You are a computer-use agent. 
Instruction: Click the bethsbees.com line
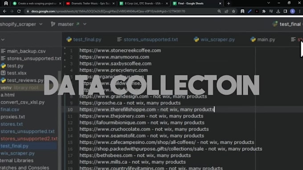point(135,155)
